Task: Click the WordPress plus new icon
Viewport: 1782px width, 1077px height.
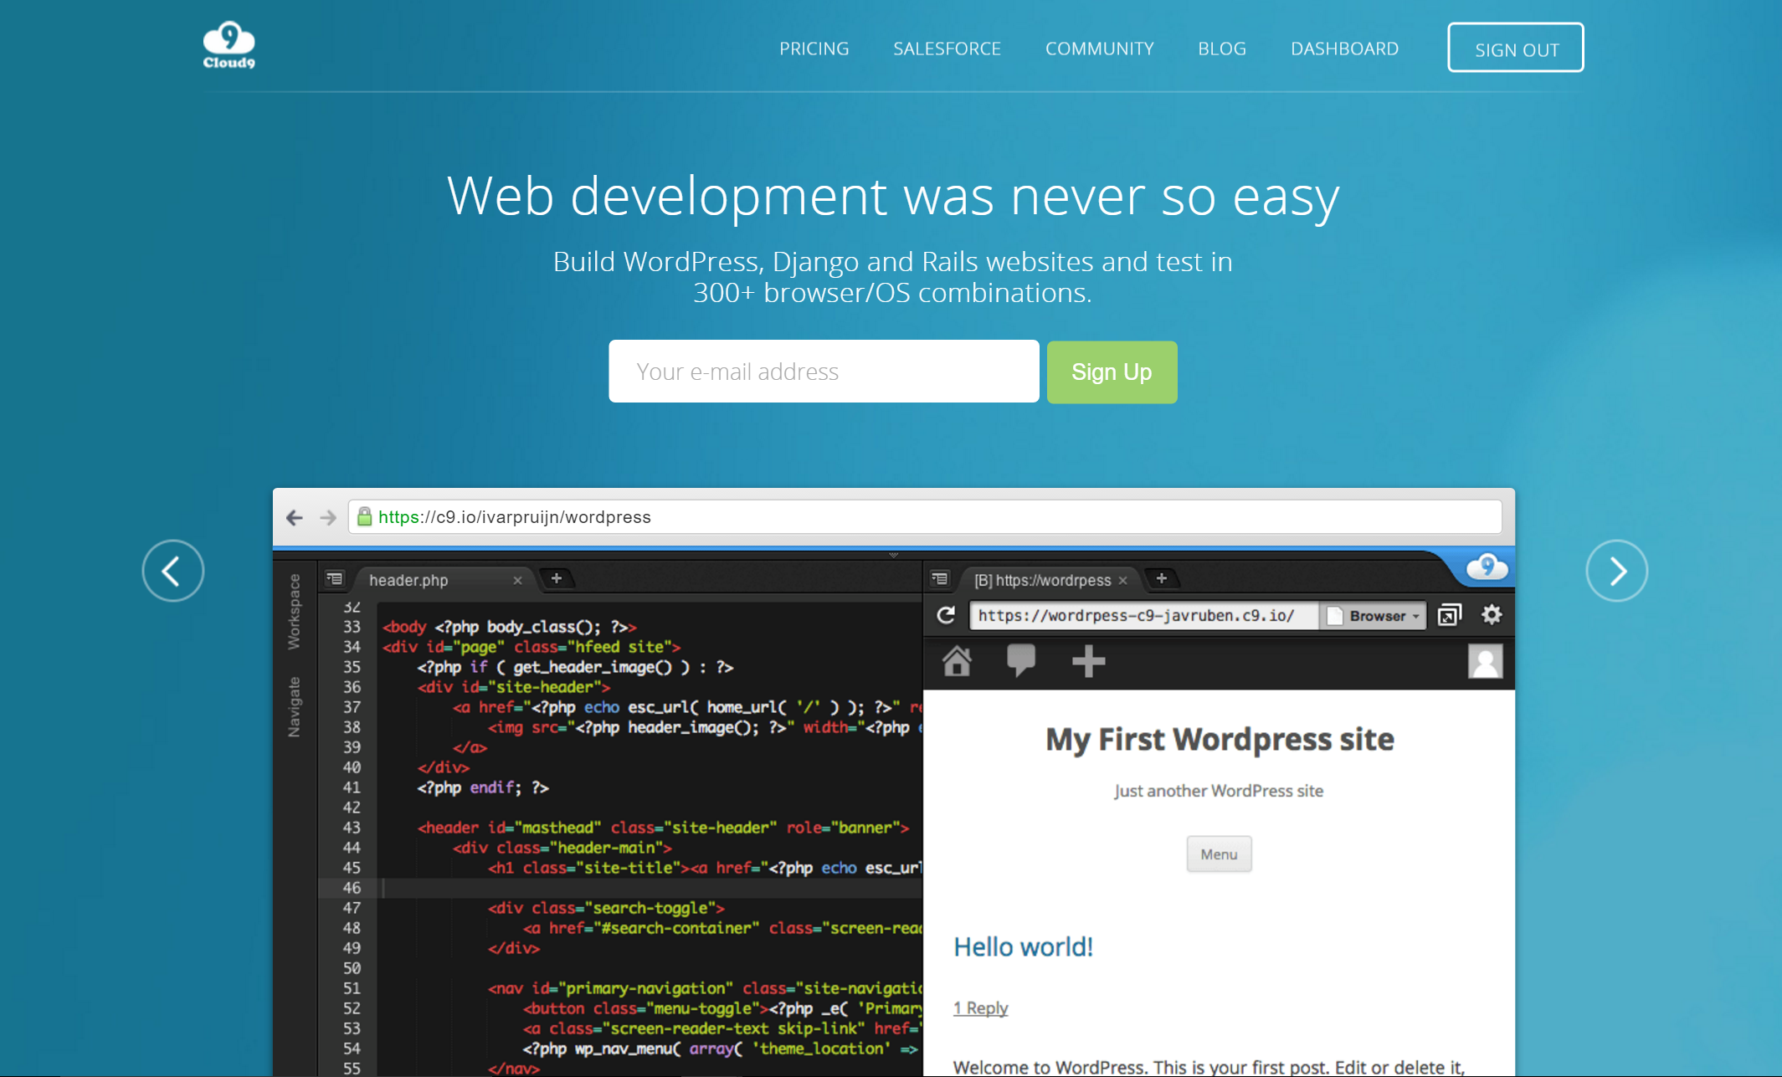Action: (1088, 661)
